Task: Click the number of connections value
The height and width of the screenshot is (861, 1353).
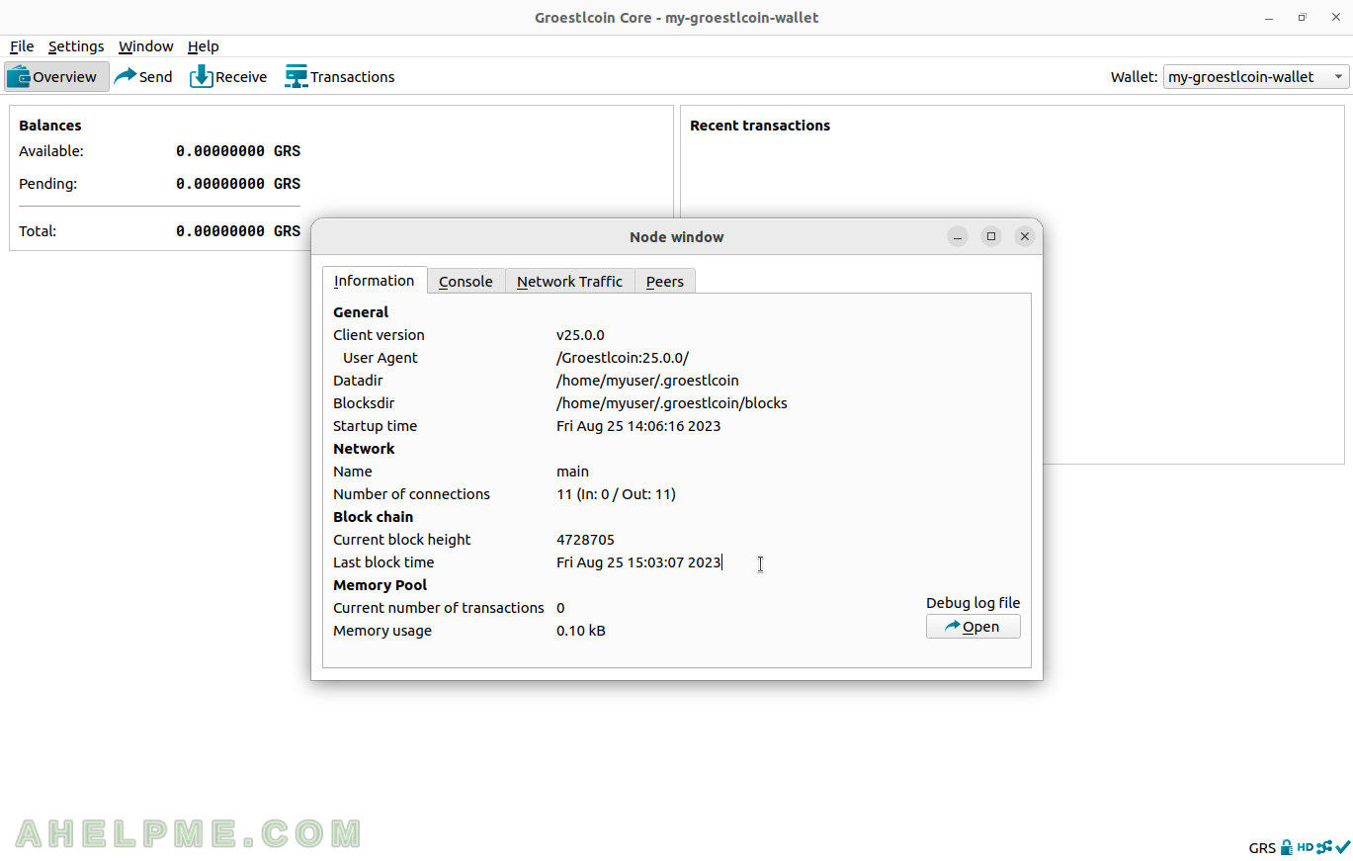Action: point(616,493)
